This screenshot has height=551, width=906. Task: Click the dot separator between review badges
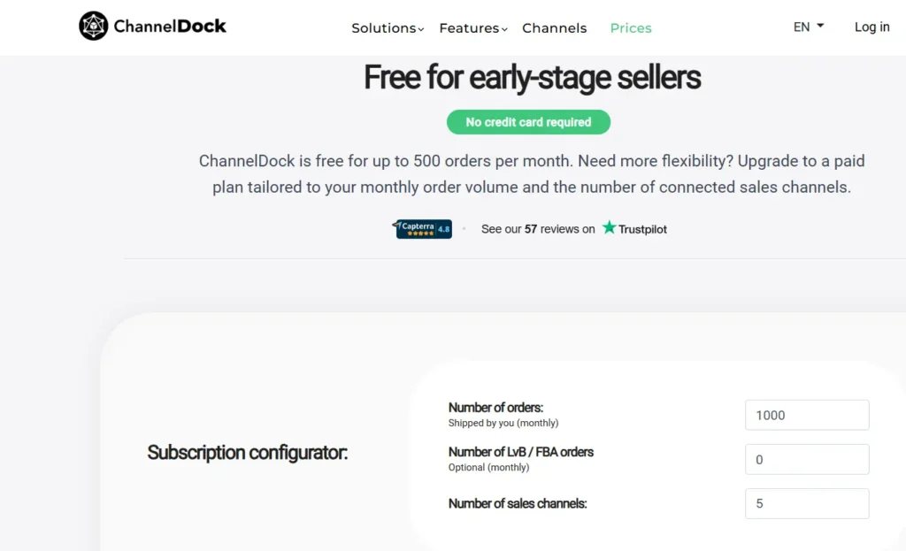[x=465, y=228]
